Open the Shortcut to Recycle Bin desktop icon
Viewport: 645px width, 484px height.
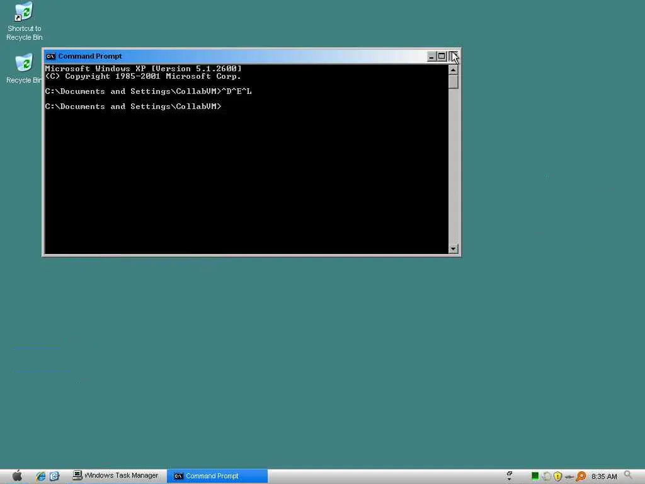point(24,21)
